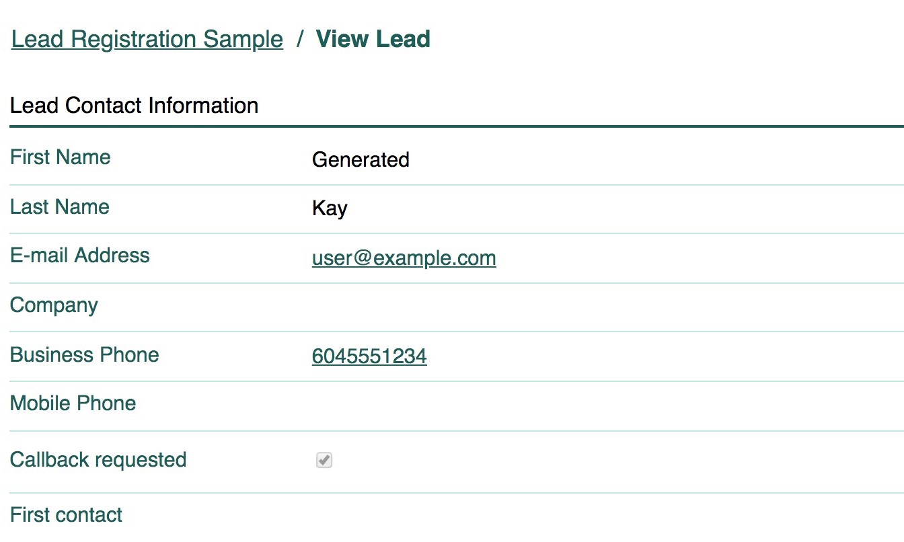
Task: Click the slash separator in breadcrumb
Action: click(x=299, y=39)
